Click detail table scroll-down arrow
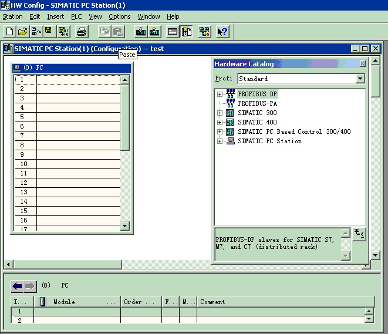 tap(369, 319)
